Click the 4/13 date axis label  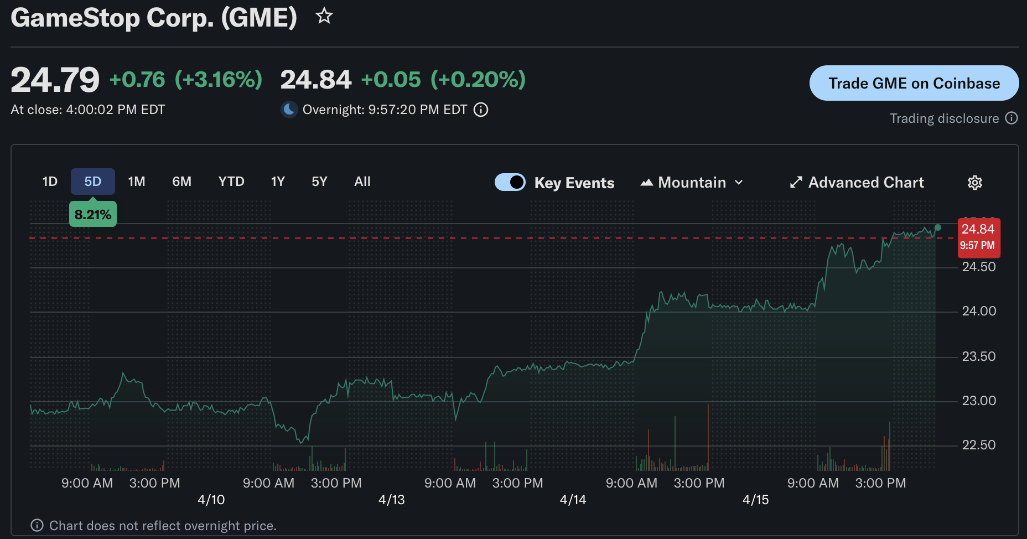392,500
